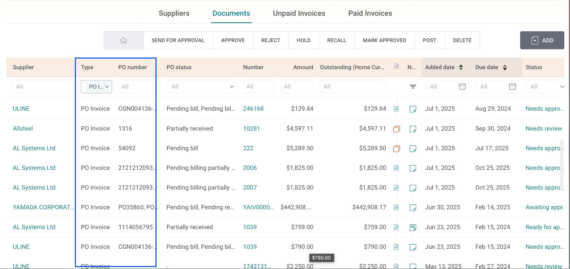This screenshot has width=570, height=269.
Task: Focus the Outstanding filter input
Action: tap(353, 87)
